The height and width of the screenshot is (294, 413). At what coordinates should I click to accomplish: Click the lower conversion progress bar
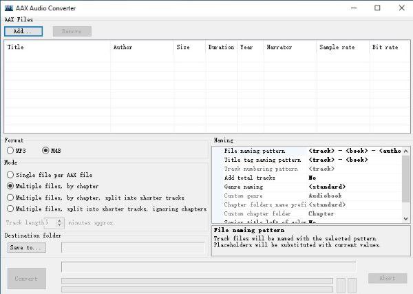[x=197, y=290]
